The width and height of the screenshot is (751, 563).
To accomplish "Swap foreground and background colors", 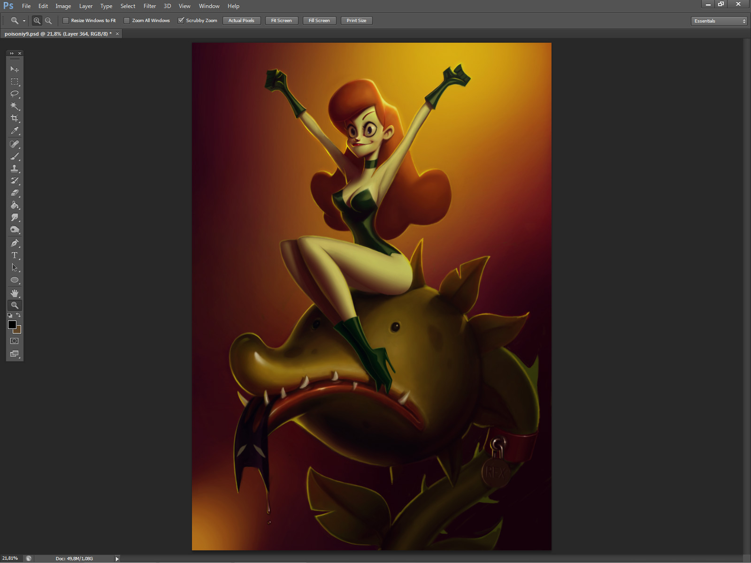I will (19, 315).
